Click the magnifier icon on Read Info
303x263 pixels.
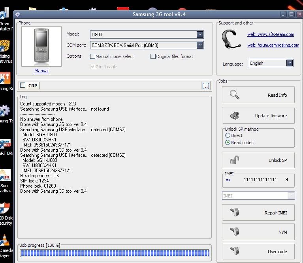[x=235, y=95]
